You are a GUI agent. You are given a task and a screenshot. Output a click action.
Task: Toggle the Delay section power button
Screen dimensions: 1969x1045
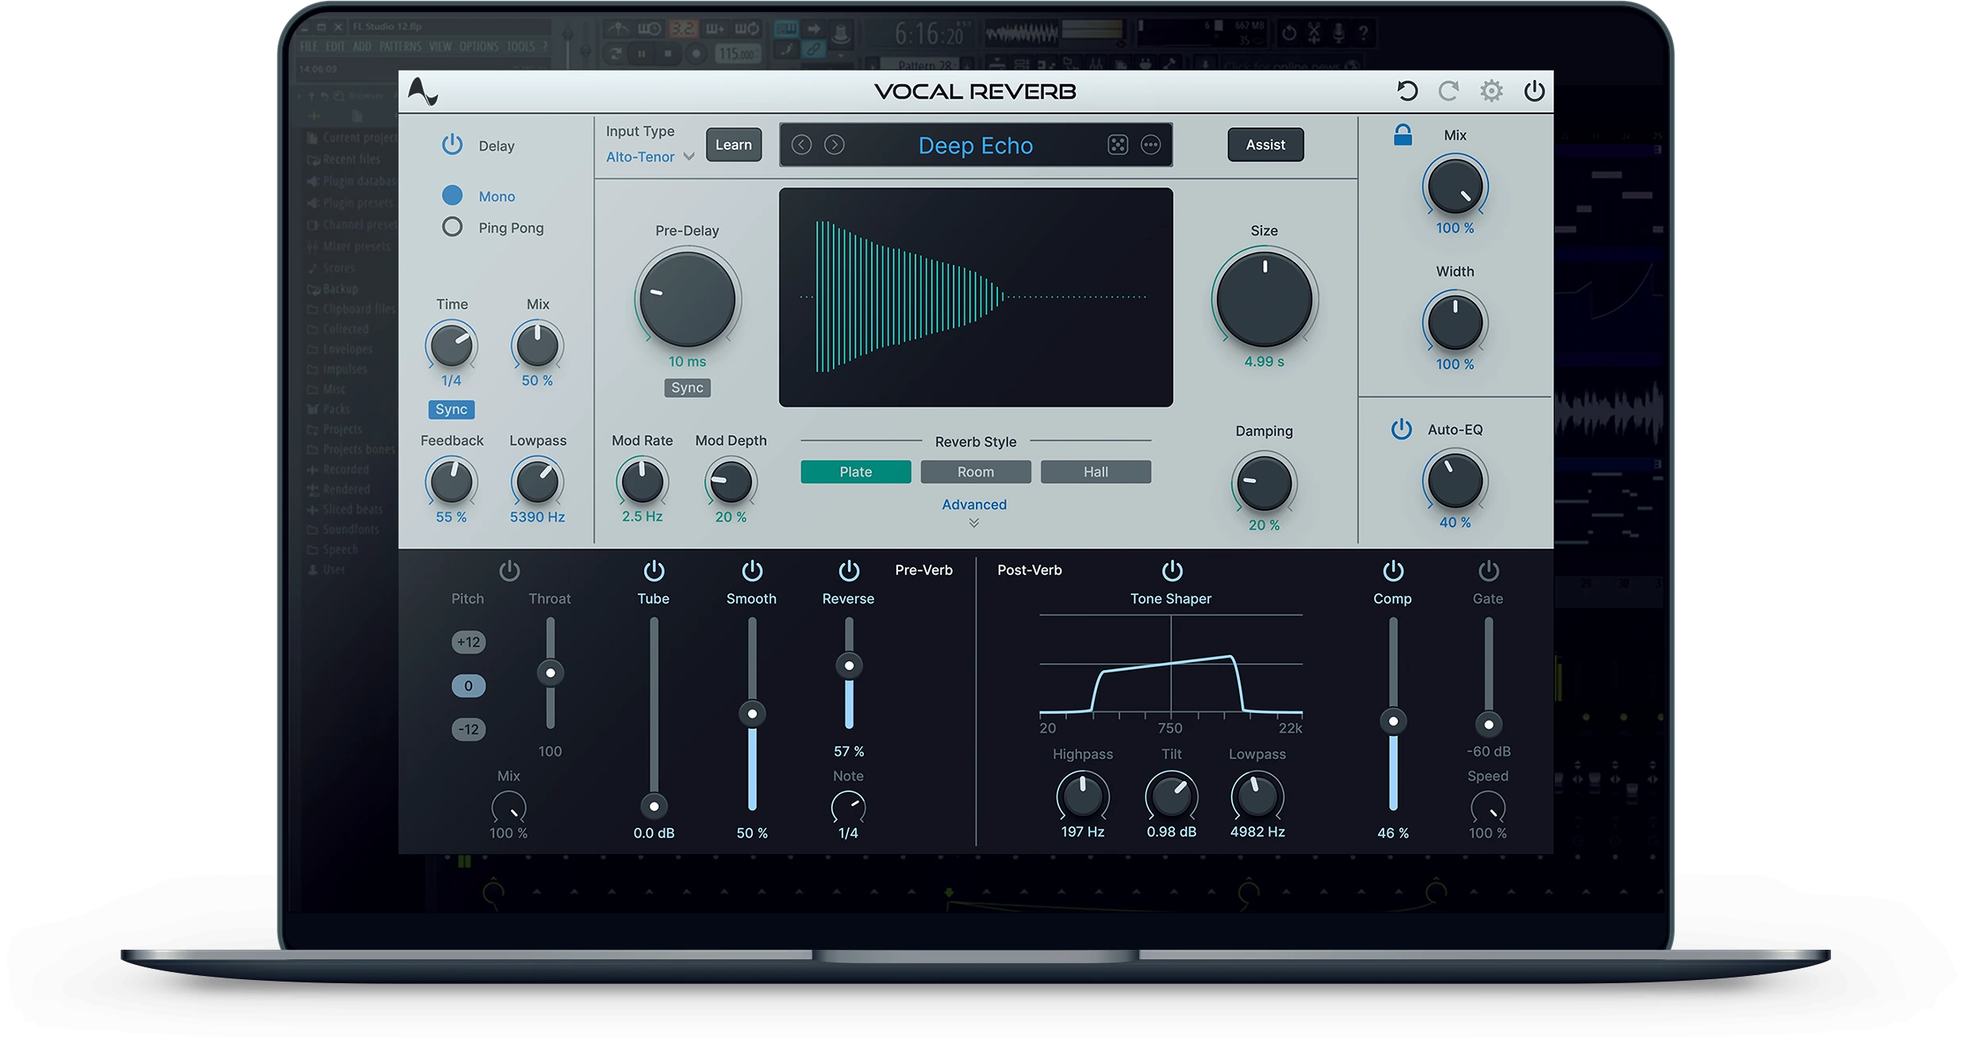click(452, 144)
